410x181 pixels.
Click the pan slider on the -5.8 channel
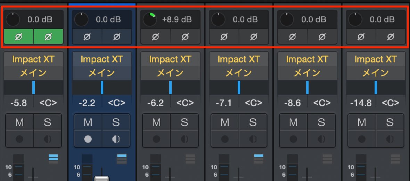tap(33, 87)
